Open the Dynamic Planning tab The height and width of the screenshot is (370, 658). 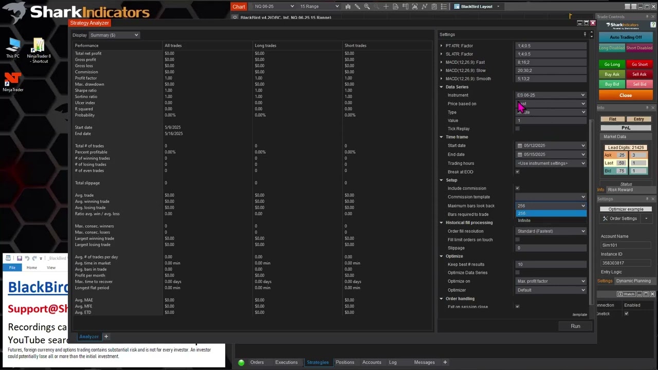pyautogui.click(x=633, y=281)
